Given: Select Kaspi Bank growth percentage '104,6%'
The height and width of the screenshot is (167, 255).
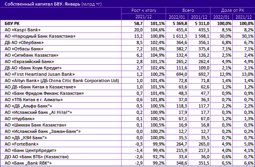Looking at the screenshot, I should tap(157, 30).
